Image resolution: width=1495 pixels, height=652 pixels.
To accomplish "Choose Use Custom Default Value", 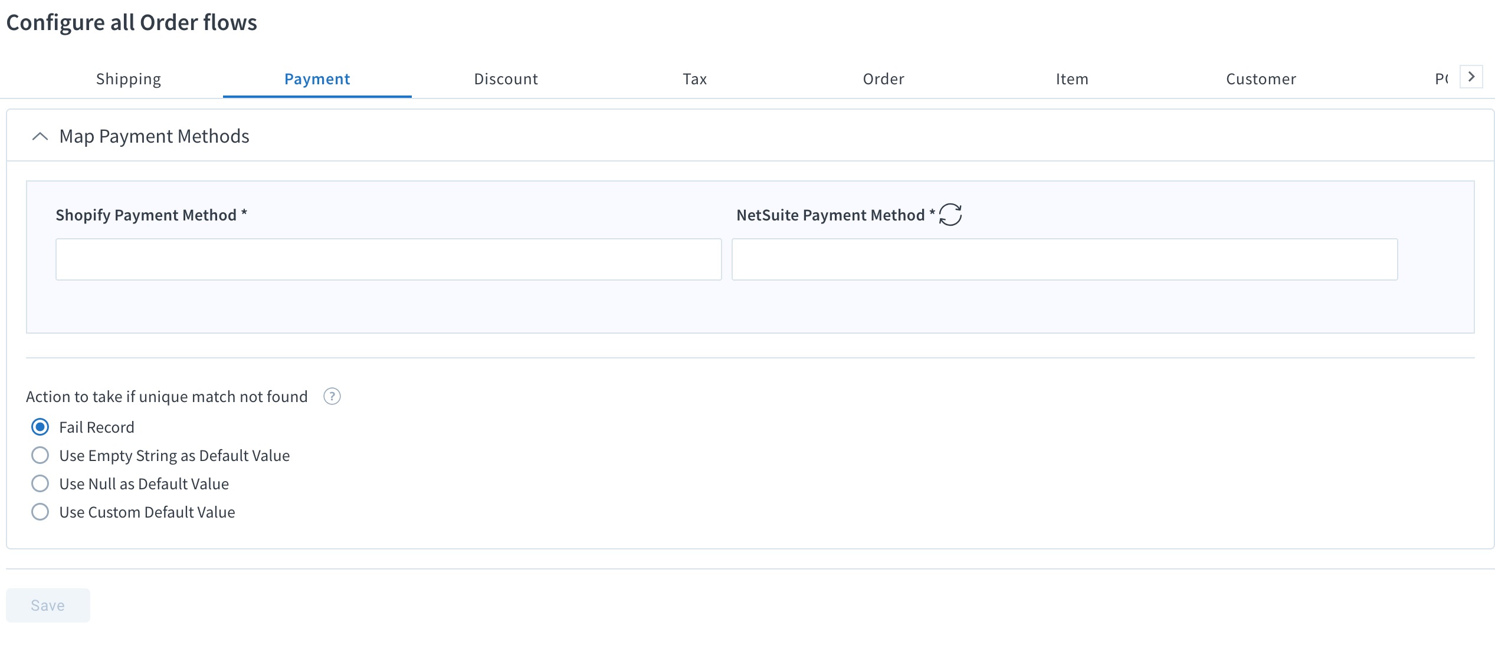I will point(40,512).
